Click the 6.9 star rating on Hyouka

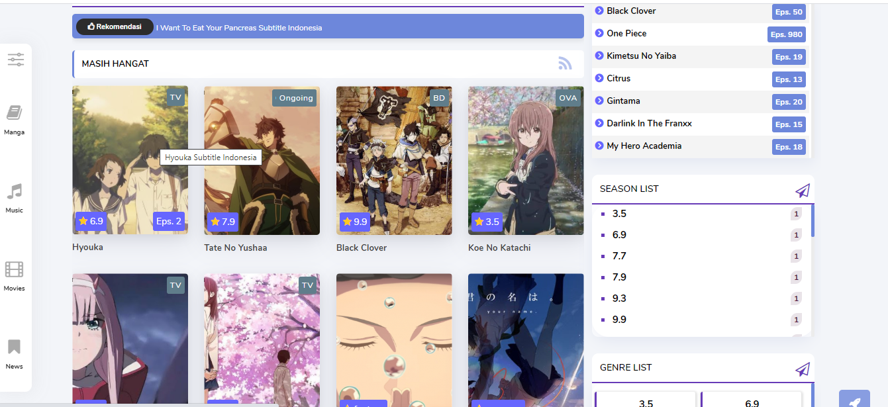(x=91, y=221)
